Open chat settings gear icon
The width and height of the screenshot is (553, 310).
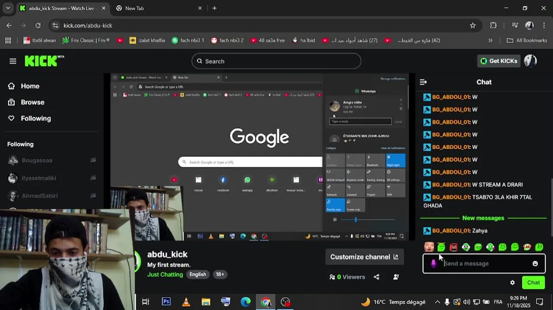[x=512, y=283]
